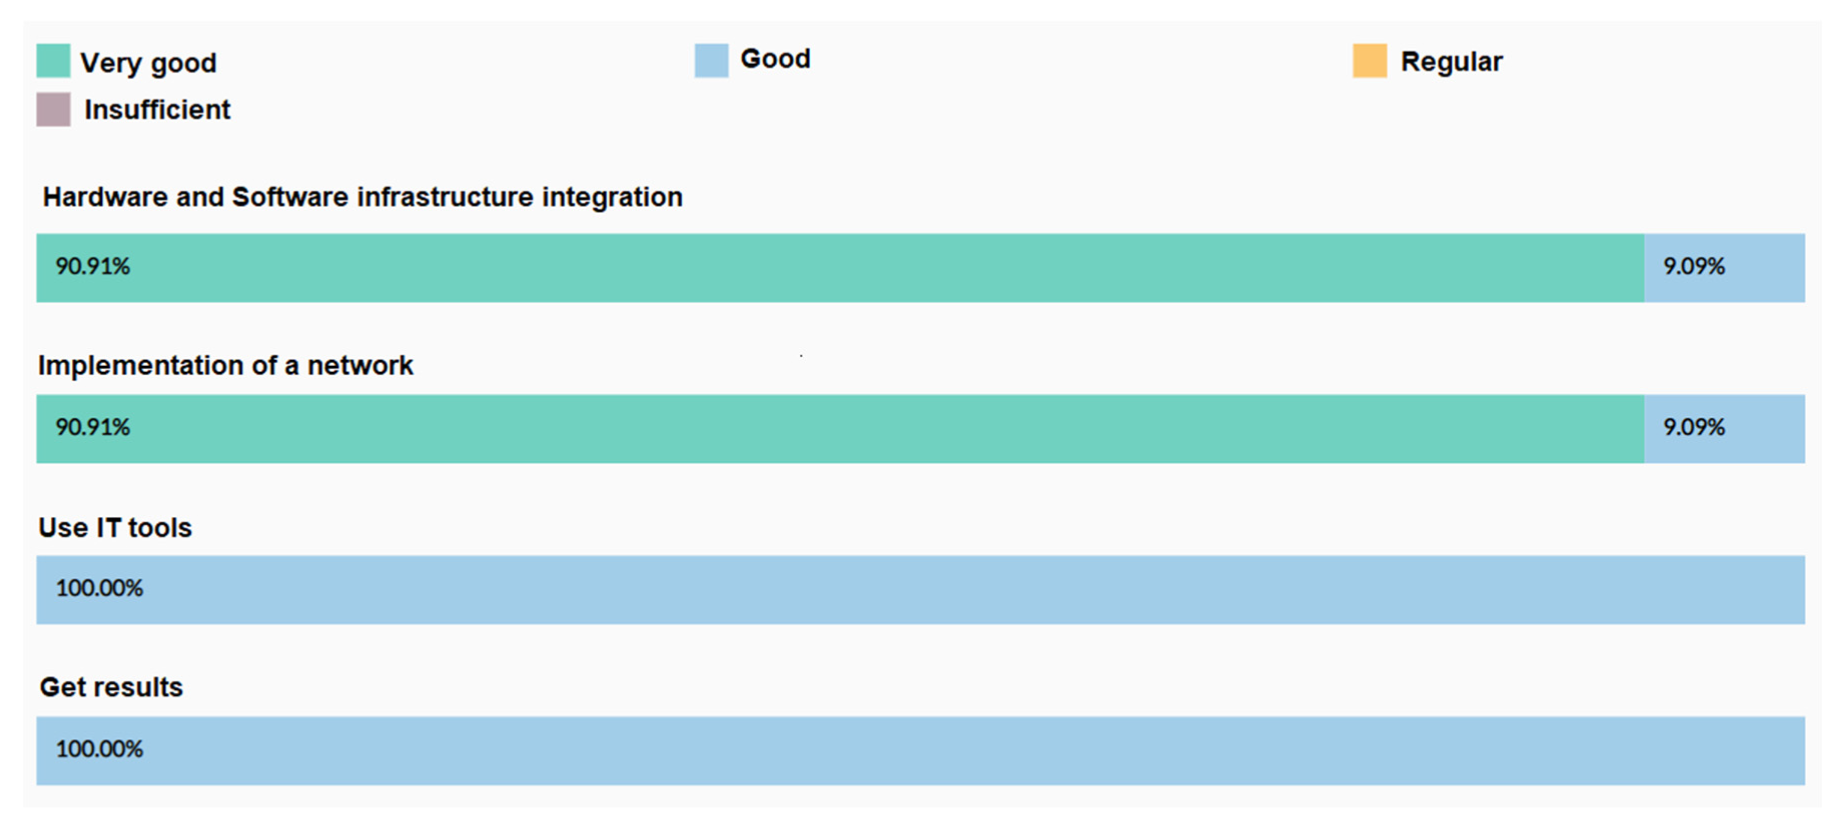The width and height of the screenshot is (1836, 824).
Task: Select the Very good legend label
Action: (148, 63)
